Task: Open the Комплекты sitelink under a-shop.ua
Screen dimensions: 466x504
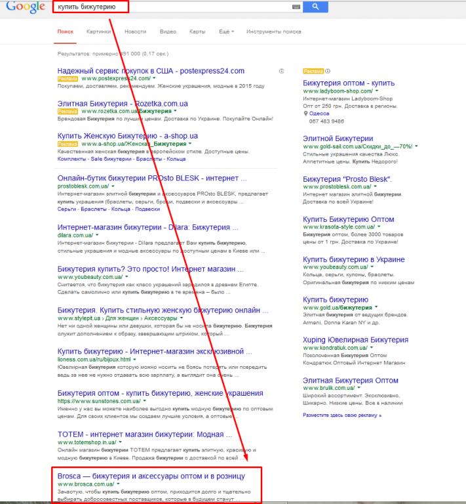Action: click(71, 159)
